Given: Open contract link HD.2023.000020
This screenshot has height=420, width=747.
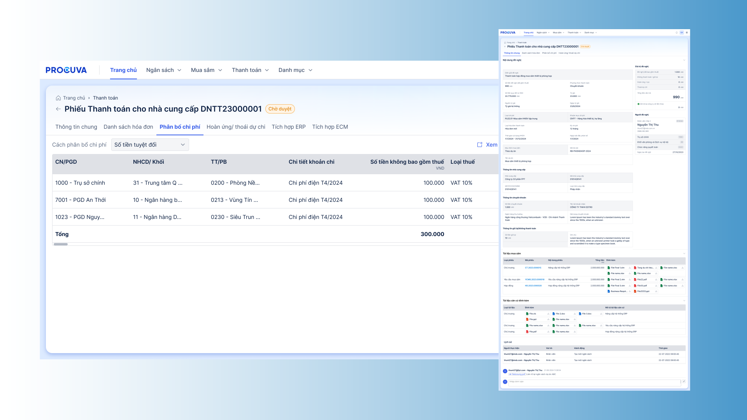Looking at the screenshot, I should [533, 286].
